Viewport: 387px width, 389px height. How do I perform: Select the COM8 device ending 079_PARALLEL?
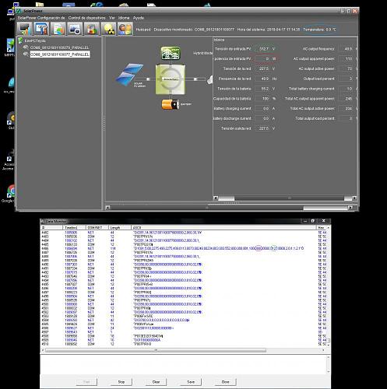(59, 47)
